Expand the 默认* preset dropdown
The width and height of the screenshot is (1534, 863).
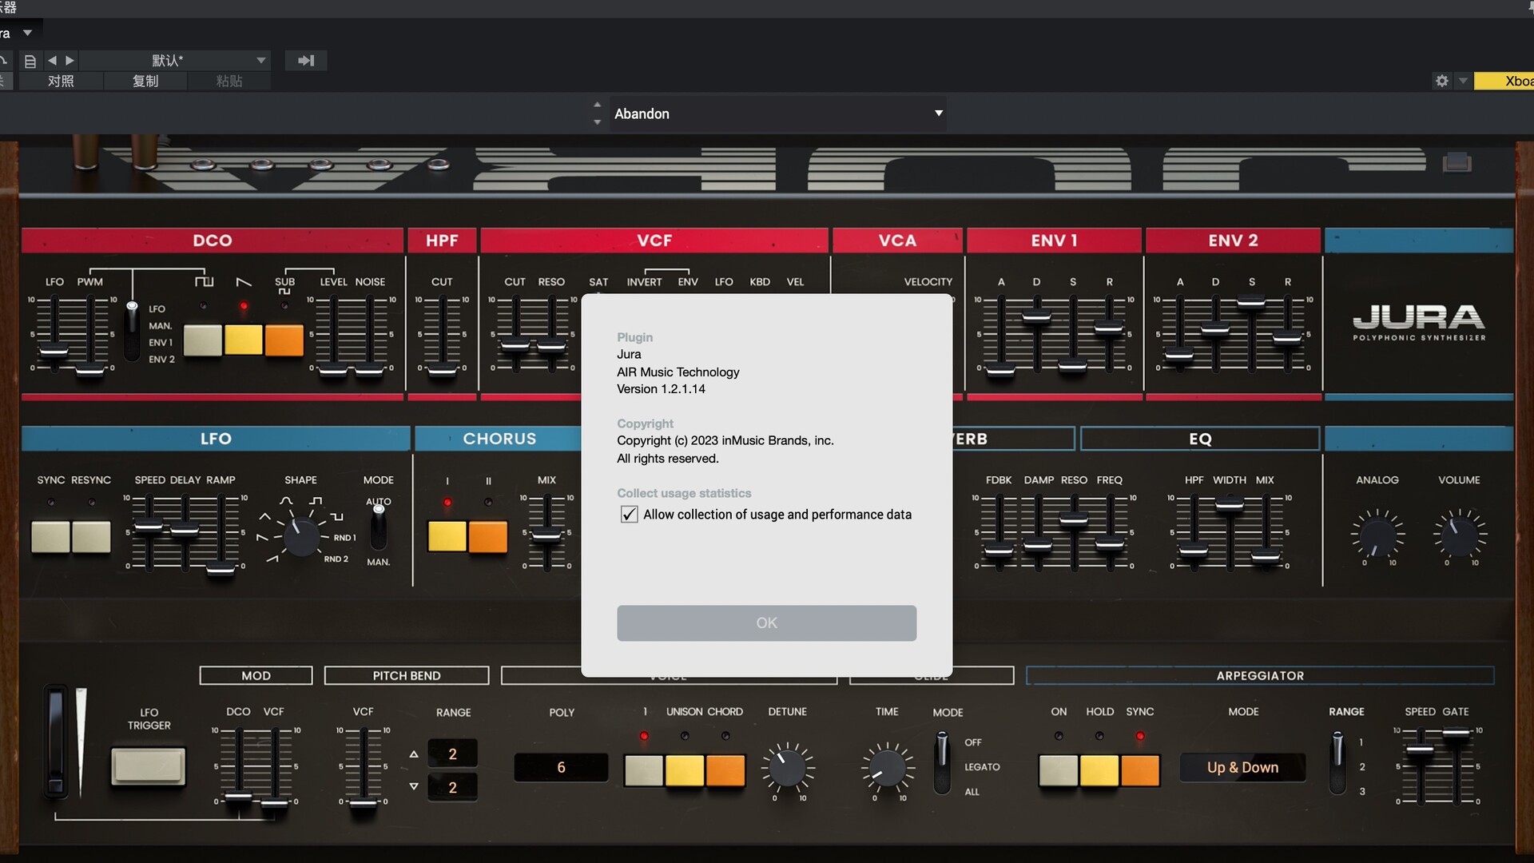pyautogui.click(x=260, y=61)
